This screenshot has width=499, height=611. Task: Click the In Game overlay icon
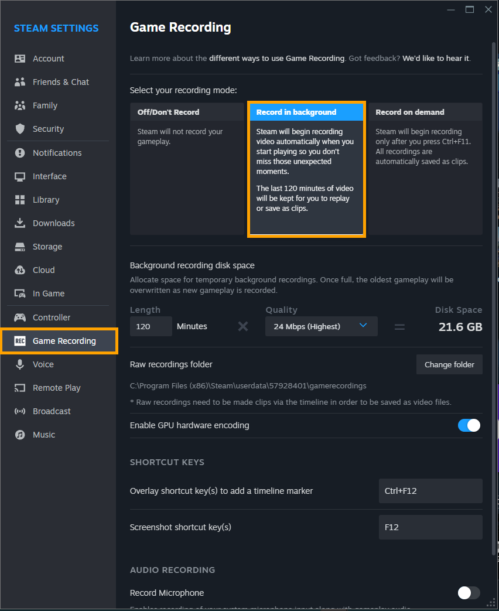click(x=20, y=293)
